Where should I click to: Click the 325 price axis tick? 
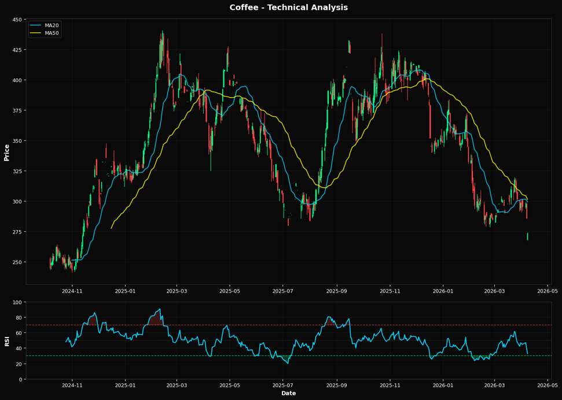tap(17, 171)
